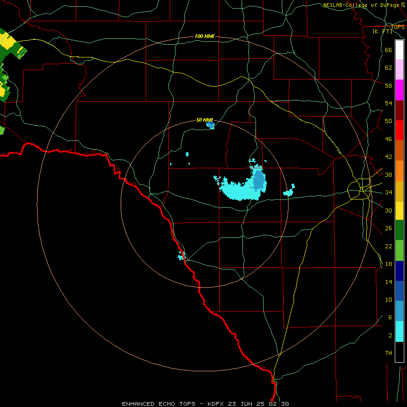
Task: Click the magenta 58 kft legend swatch
Action: 399,90
